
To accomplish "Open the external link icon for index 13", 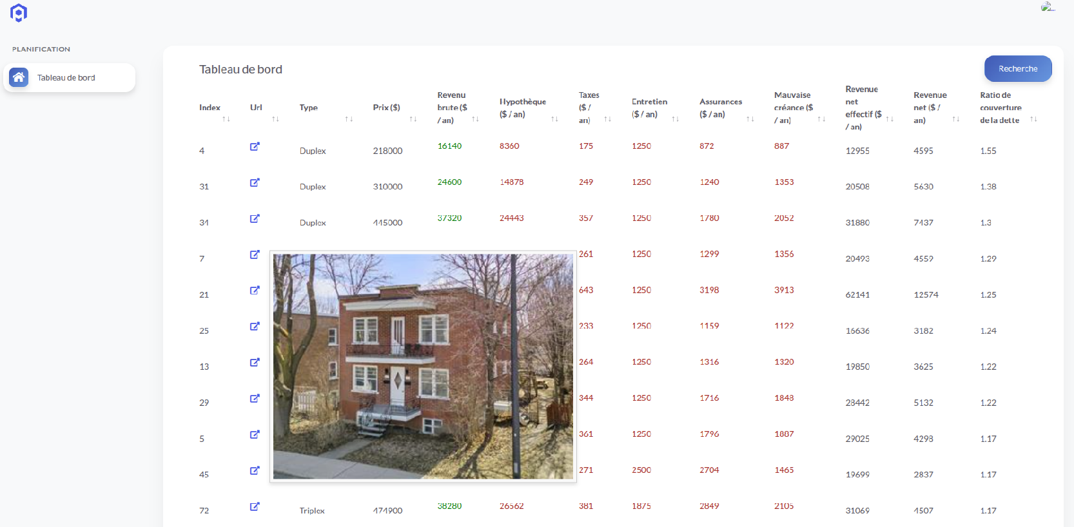I will coord(255,363).
